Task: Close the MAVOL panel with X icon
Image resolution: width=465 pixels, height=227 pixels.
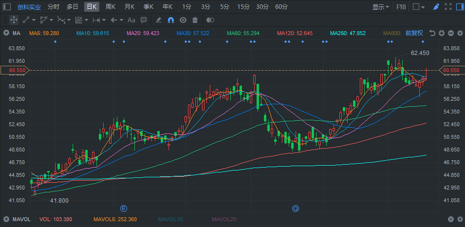Action: point(451,219)
